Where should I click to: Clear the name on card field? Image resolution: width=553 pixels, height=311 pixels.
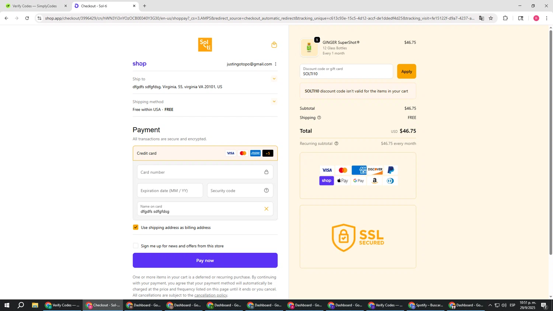266,209
